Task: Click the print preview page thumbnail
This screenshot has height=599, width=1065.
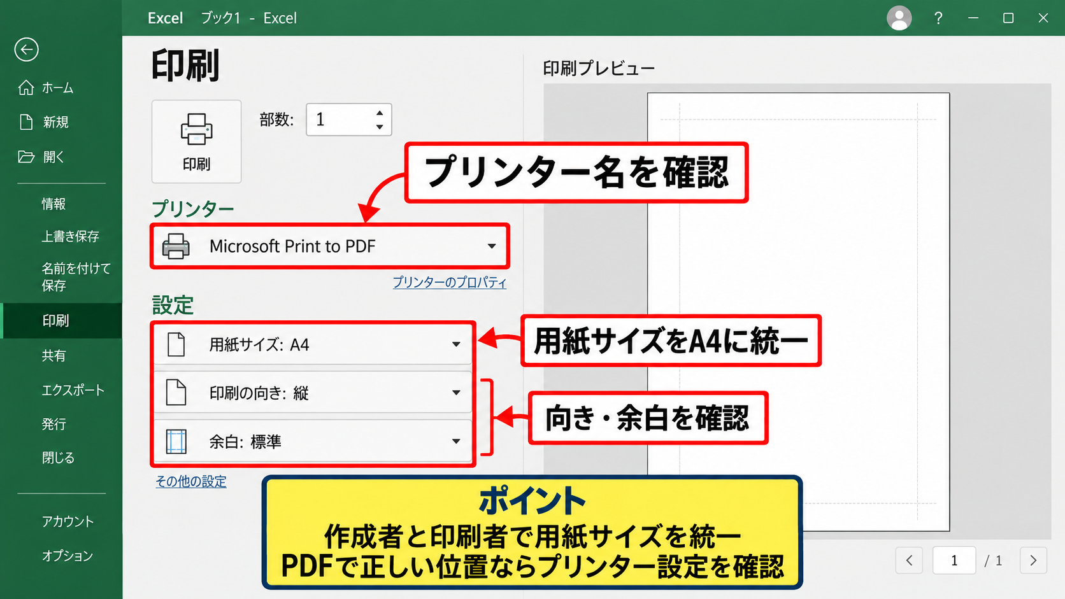Action: coord(798,312)
